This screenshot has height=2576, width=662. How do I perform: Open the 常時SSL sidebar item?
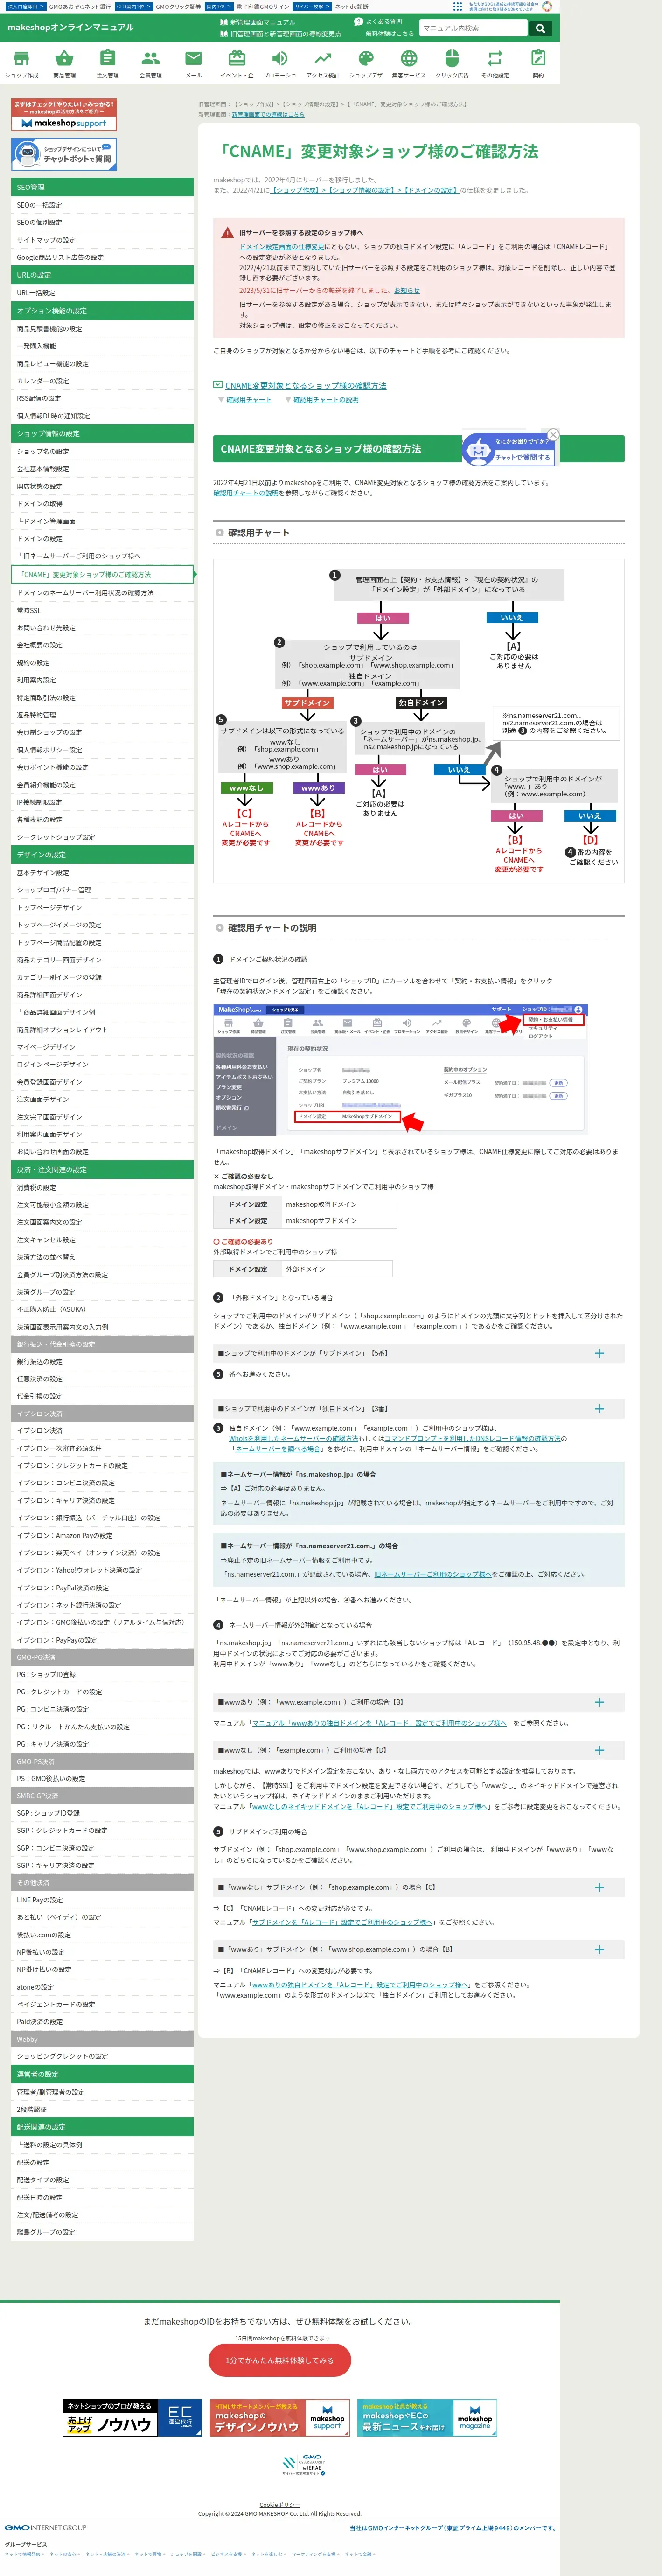102,610
